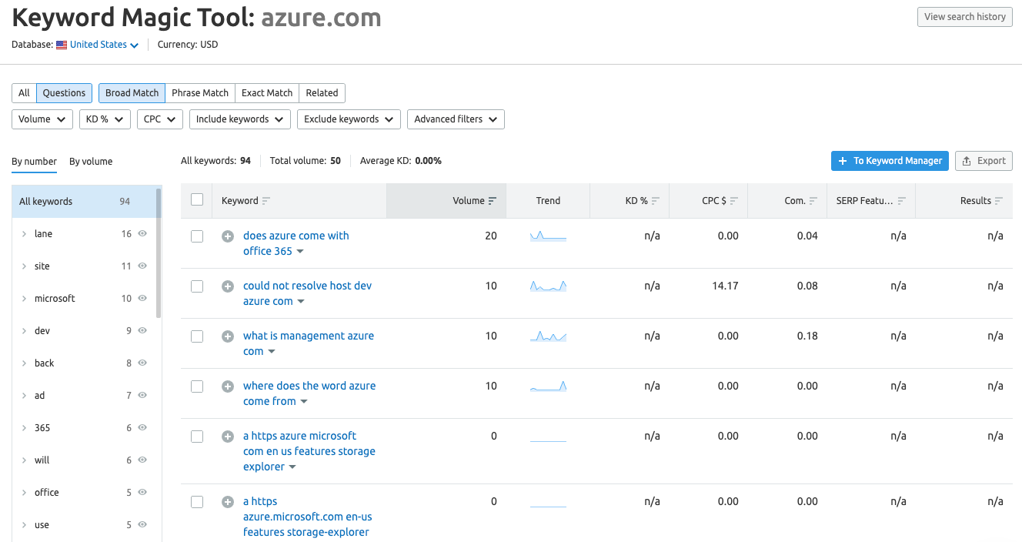Open the KD % filter dropdown
The height and width of the screenshot is (542, 1022).
pyautogui.click(x=105, y=119)
